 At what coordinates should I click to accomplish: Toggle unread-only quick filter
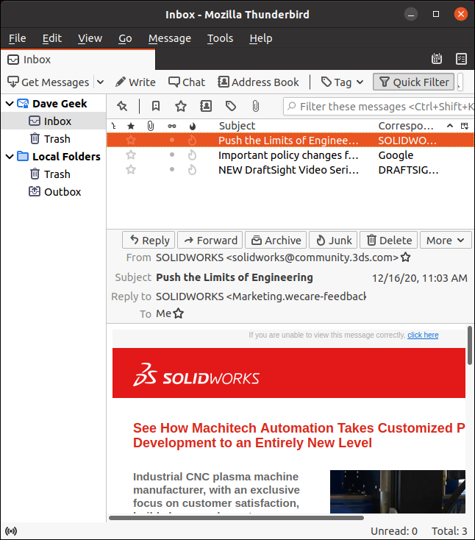click(x=156, y=107)
